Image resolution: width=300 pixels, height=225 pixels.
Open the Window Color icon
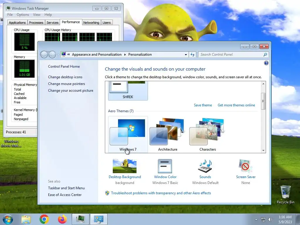[165, 166]
